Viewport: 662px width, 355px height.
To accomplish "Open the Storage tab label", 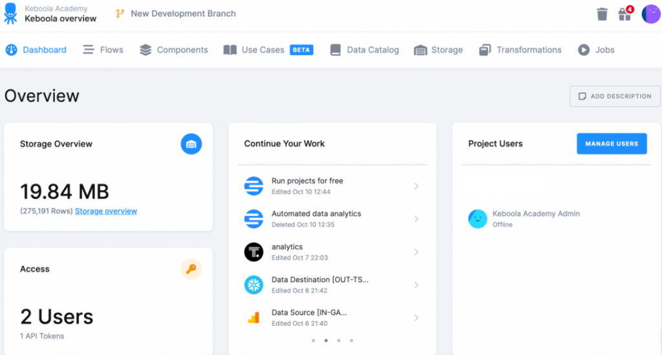I will click(447, 50).
